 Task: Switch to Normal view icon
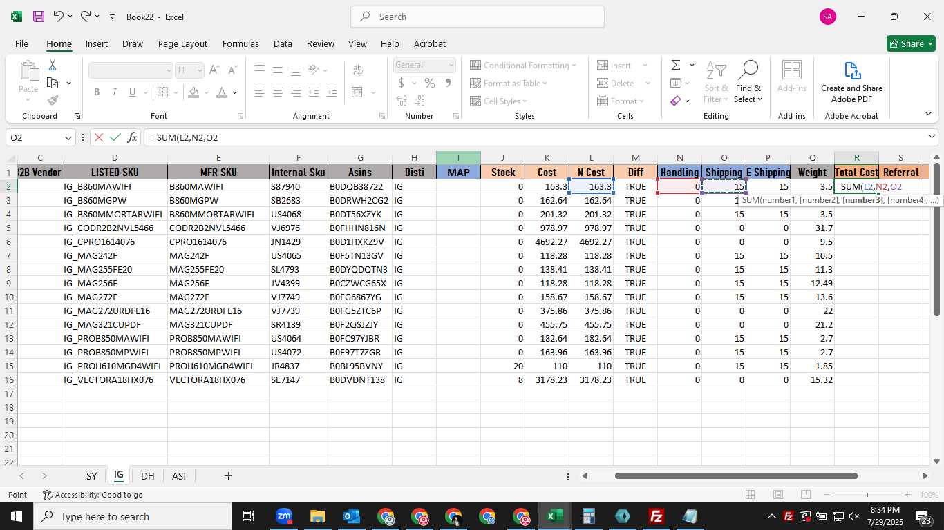tap(750, 495)
